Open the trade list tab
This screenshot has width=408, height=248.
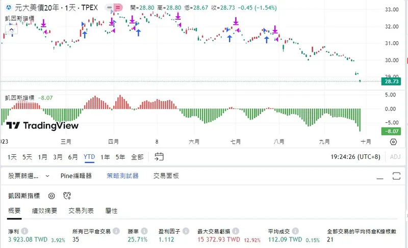(81, 211)
